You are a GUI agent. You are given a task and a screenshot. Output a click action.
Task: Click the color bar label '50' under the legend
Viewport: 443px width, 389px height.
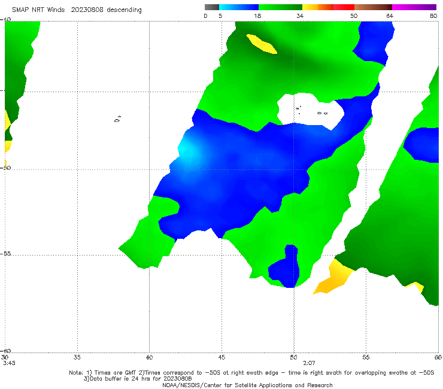(354, 16)
